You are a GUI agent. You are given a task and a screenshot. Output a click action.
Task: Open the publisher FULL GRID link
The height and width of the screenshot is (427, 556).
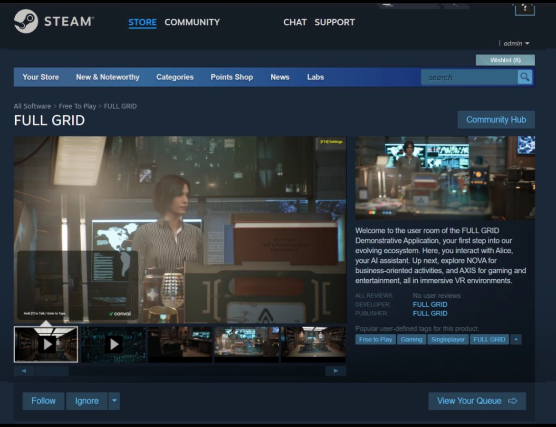pos(430,313)
